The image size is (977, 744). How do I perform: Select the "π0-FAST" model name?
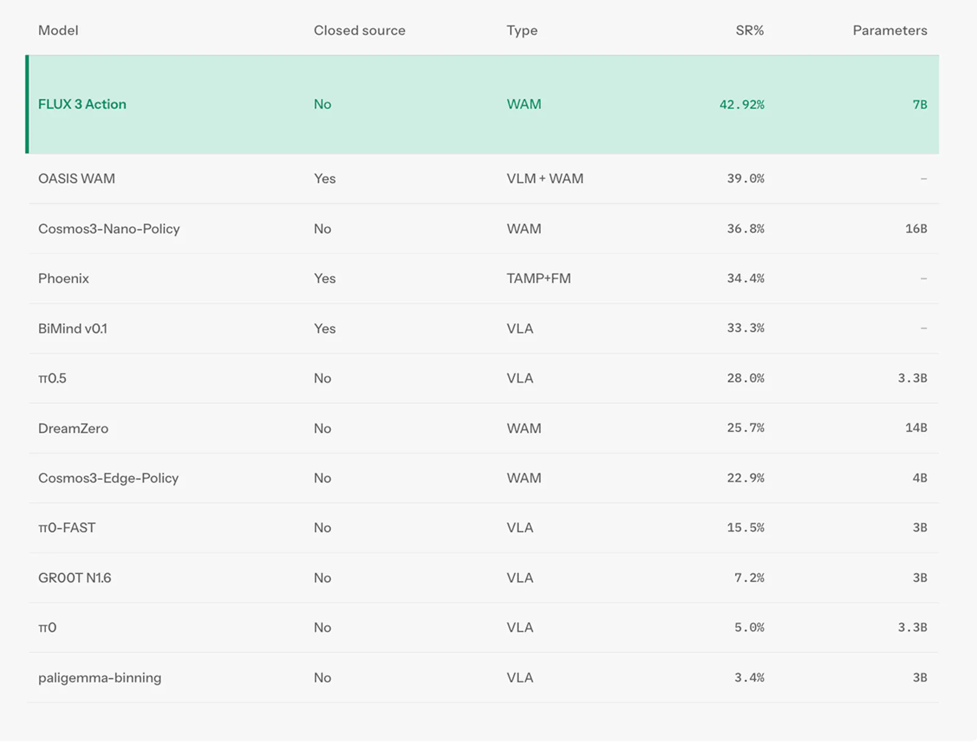67,528
